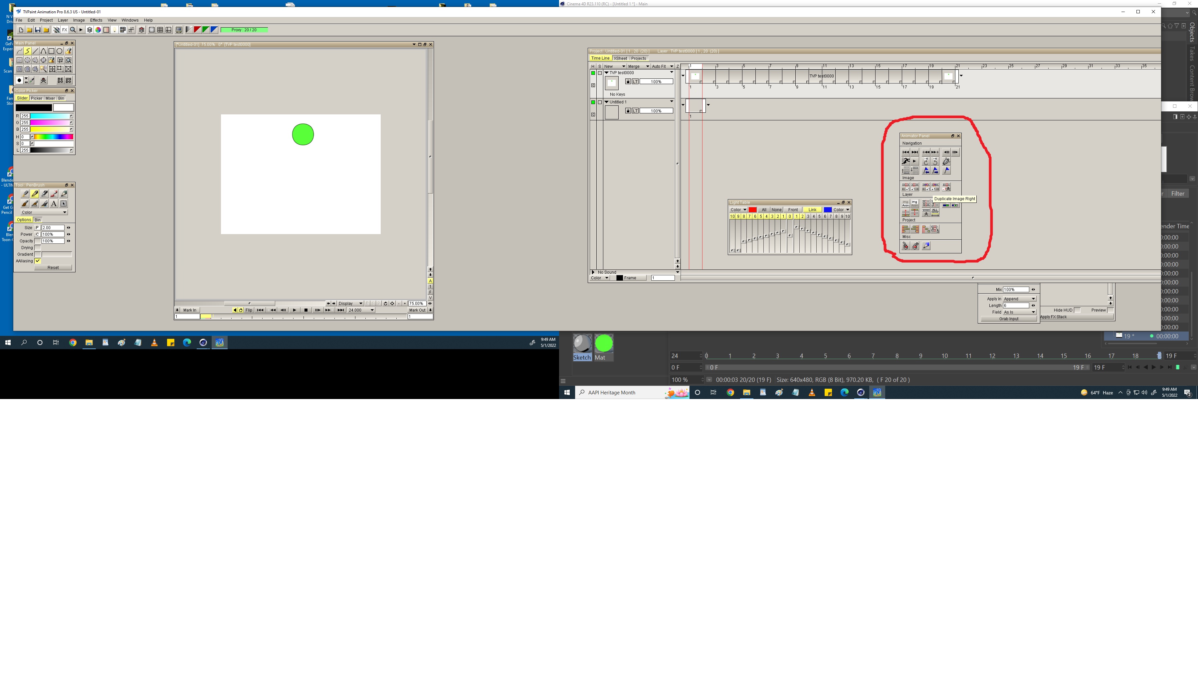Image resolution: width=1198 pixels, height=681 pixels.
Task: Click the UNDO button in Main Panel
Action: coord(68,80)
